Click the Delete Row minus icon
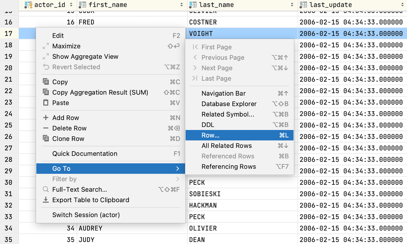 [46, 128]
